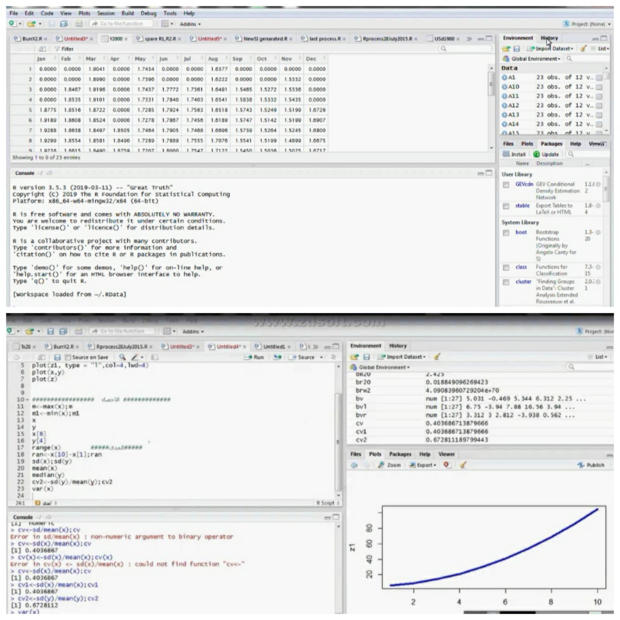The width and height of the screenshot is (620, 620).
Task: Open the Export dropdown in Plots pane
Action: pyautogui.click(x=423, y=465)
